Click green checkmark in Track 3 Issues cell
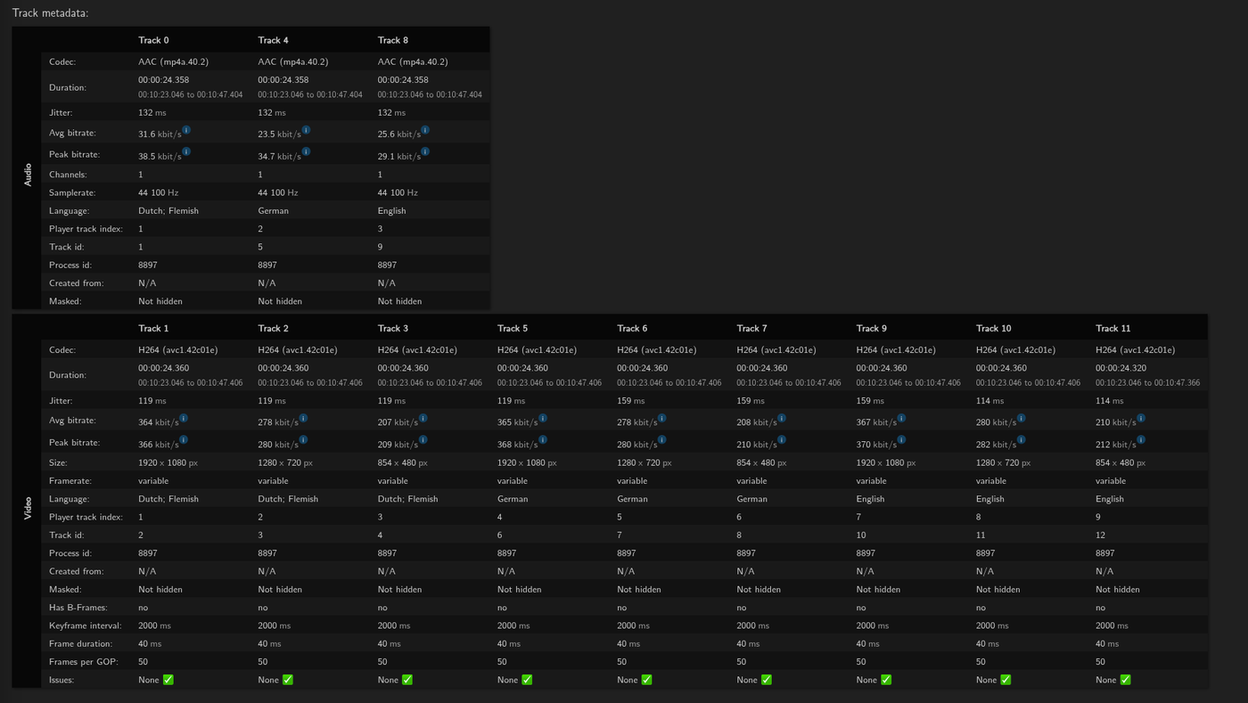This screenshot has height=703, width=1248. pyautogui.click(x=406, y=680)
